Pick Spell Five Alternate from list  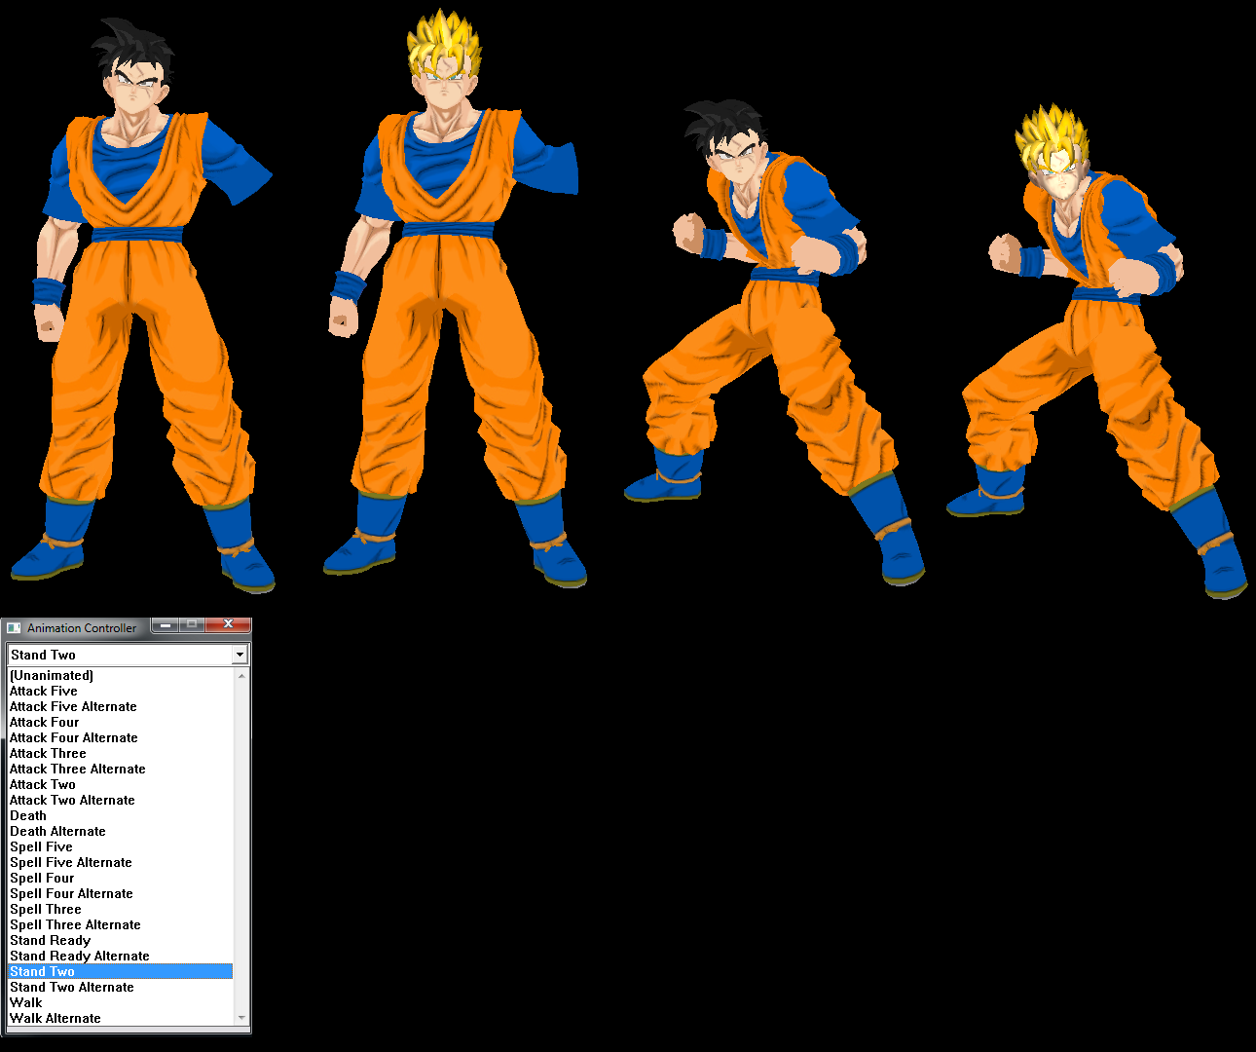(x=121, y=862)
